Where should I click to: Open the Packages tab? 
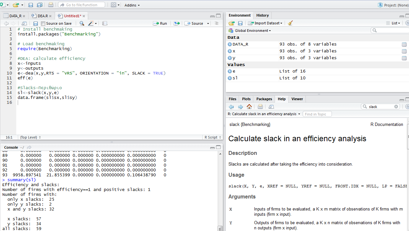pyautogui.click(x=264, y=99)
